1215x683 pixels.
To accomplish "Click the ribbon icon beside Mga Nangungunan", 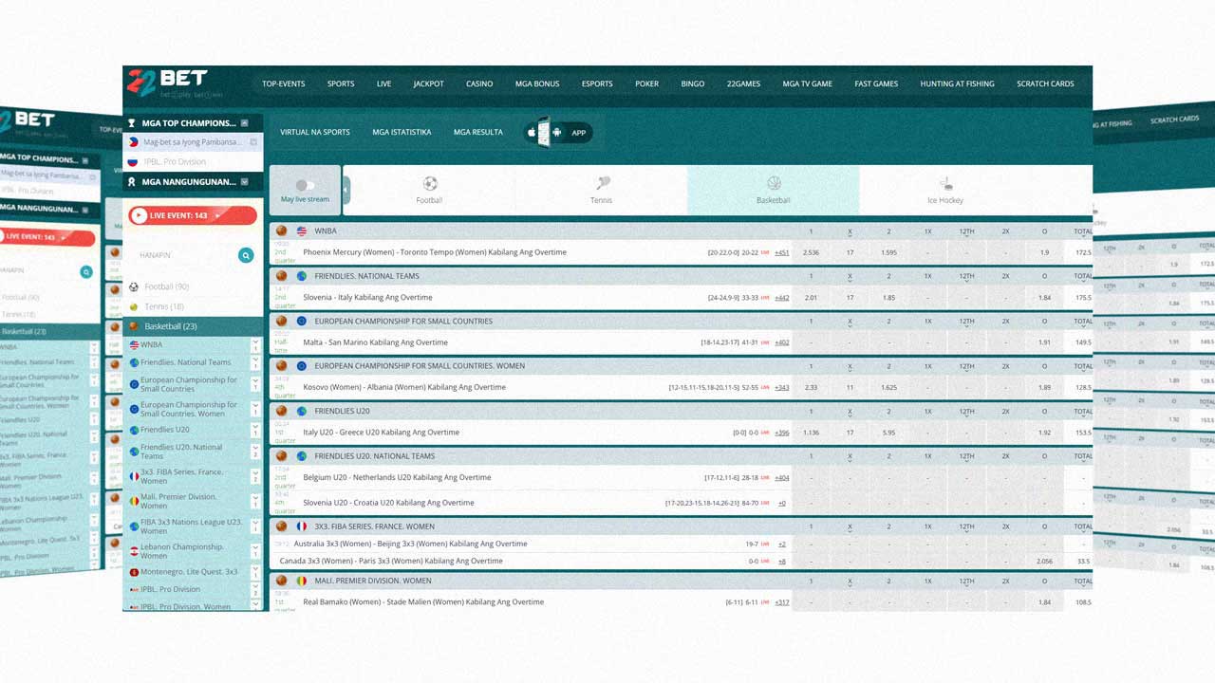I will (132, 181).
